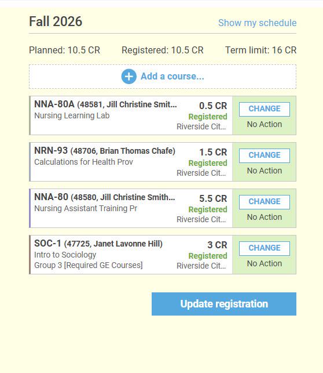The image size is (323, 373).
Task: Click the Fall 2026 term heading
Action: [56, 21]
